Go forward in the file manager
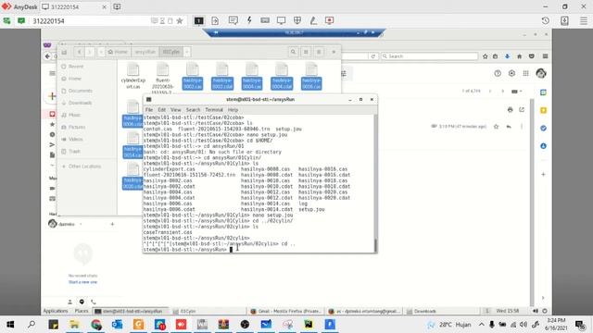593x333 pixels. click(x=90, y=52)
